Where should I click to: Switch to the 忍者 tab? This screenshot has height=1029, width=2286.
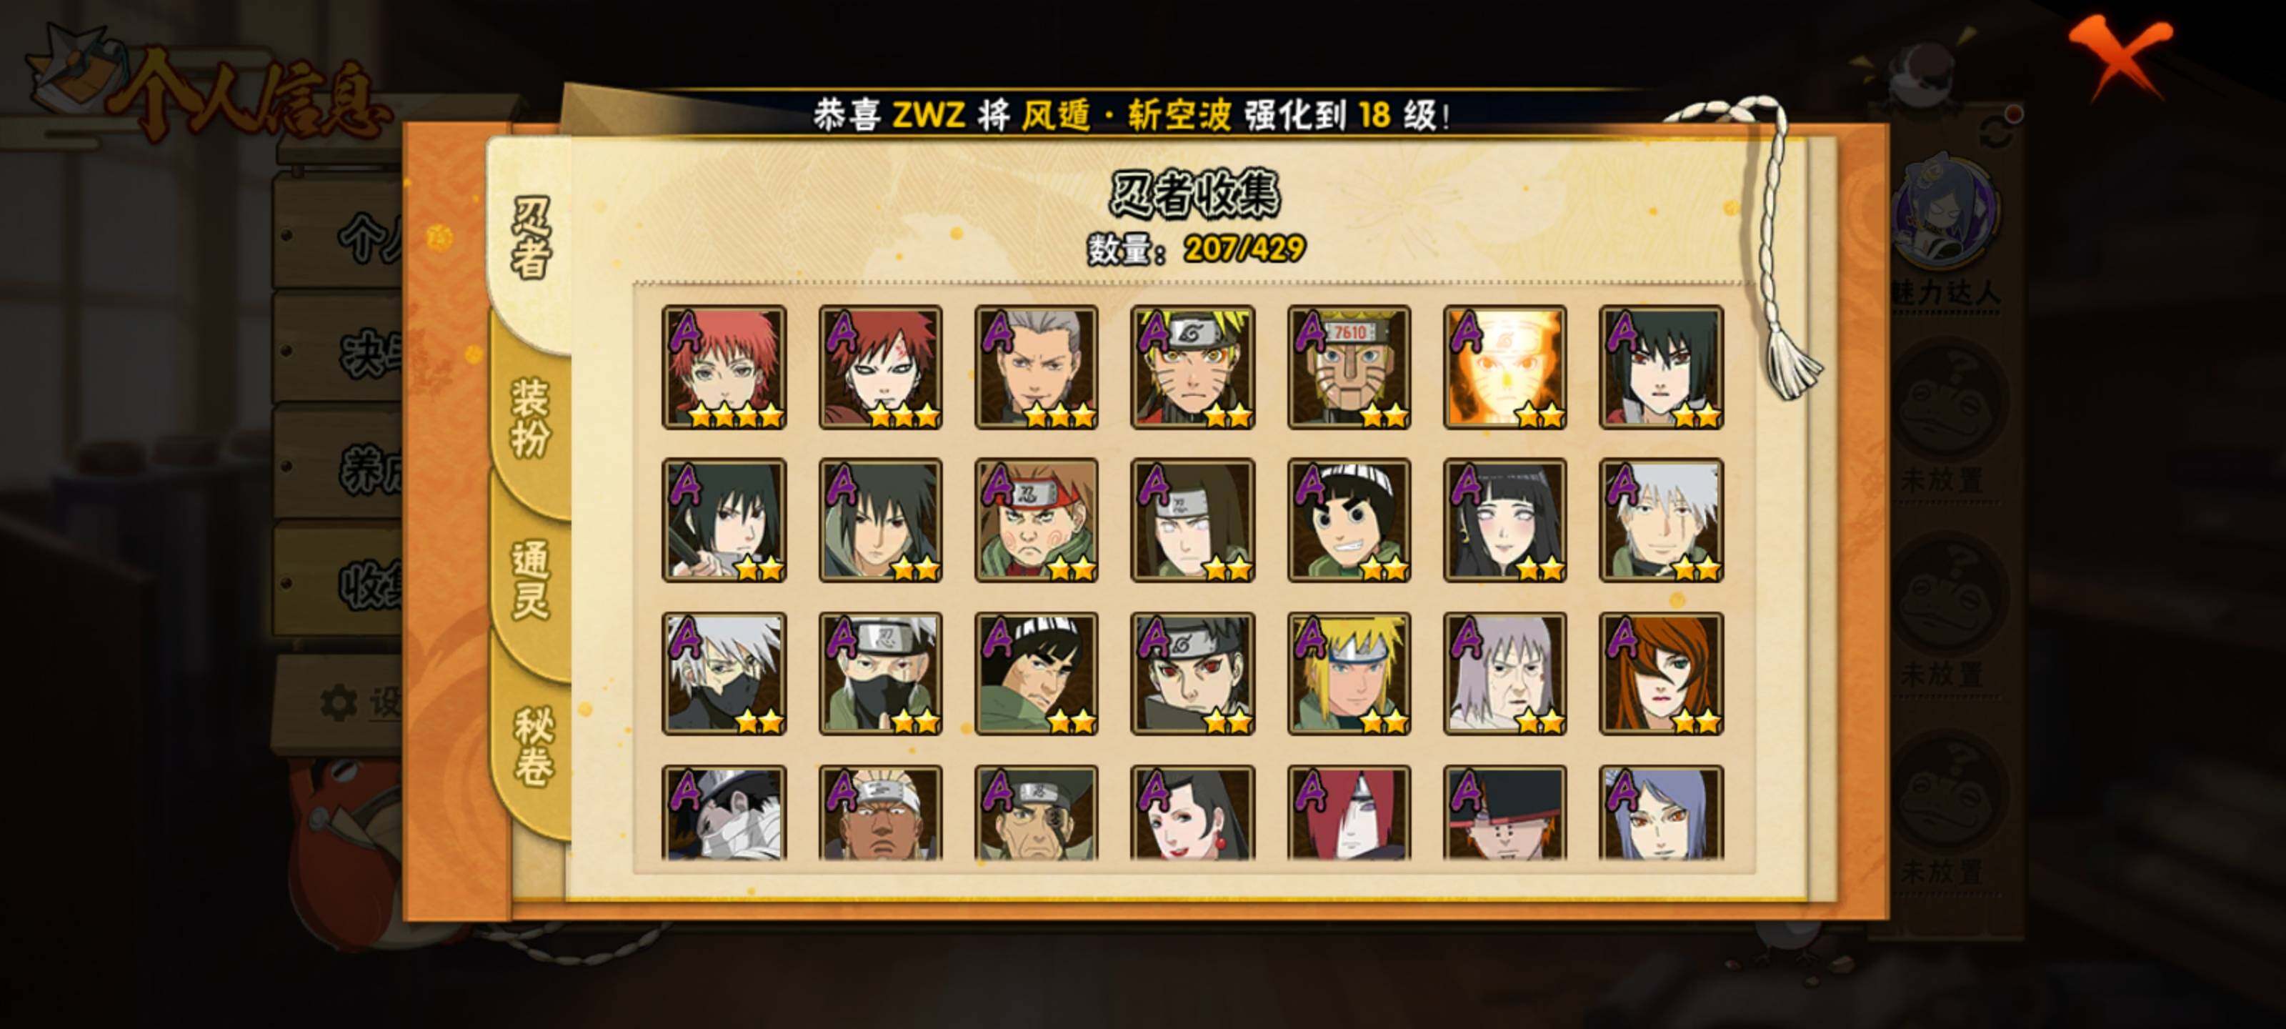point(531,238)
